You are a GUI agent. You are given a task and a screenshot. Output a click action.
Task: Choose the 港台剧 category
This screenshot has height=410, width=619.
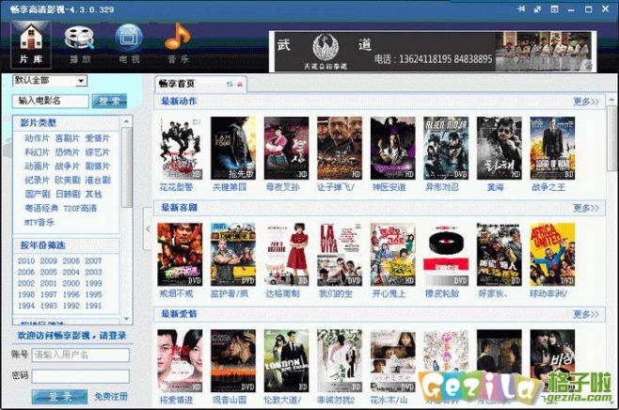pyautogui.click(x=98, y=181)
